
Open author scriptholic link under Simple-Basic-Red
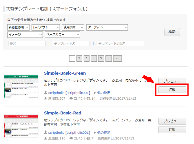[x=69, y=132]
